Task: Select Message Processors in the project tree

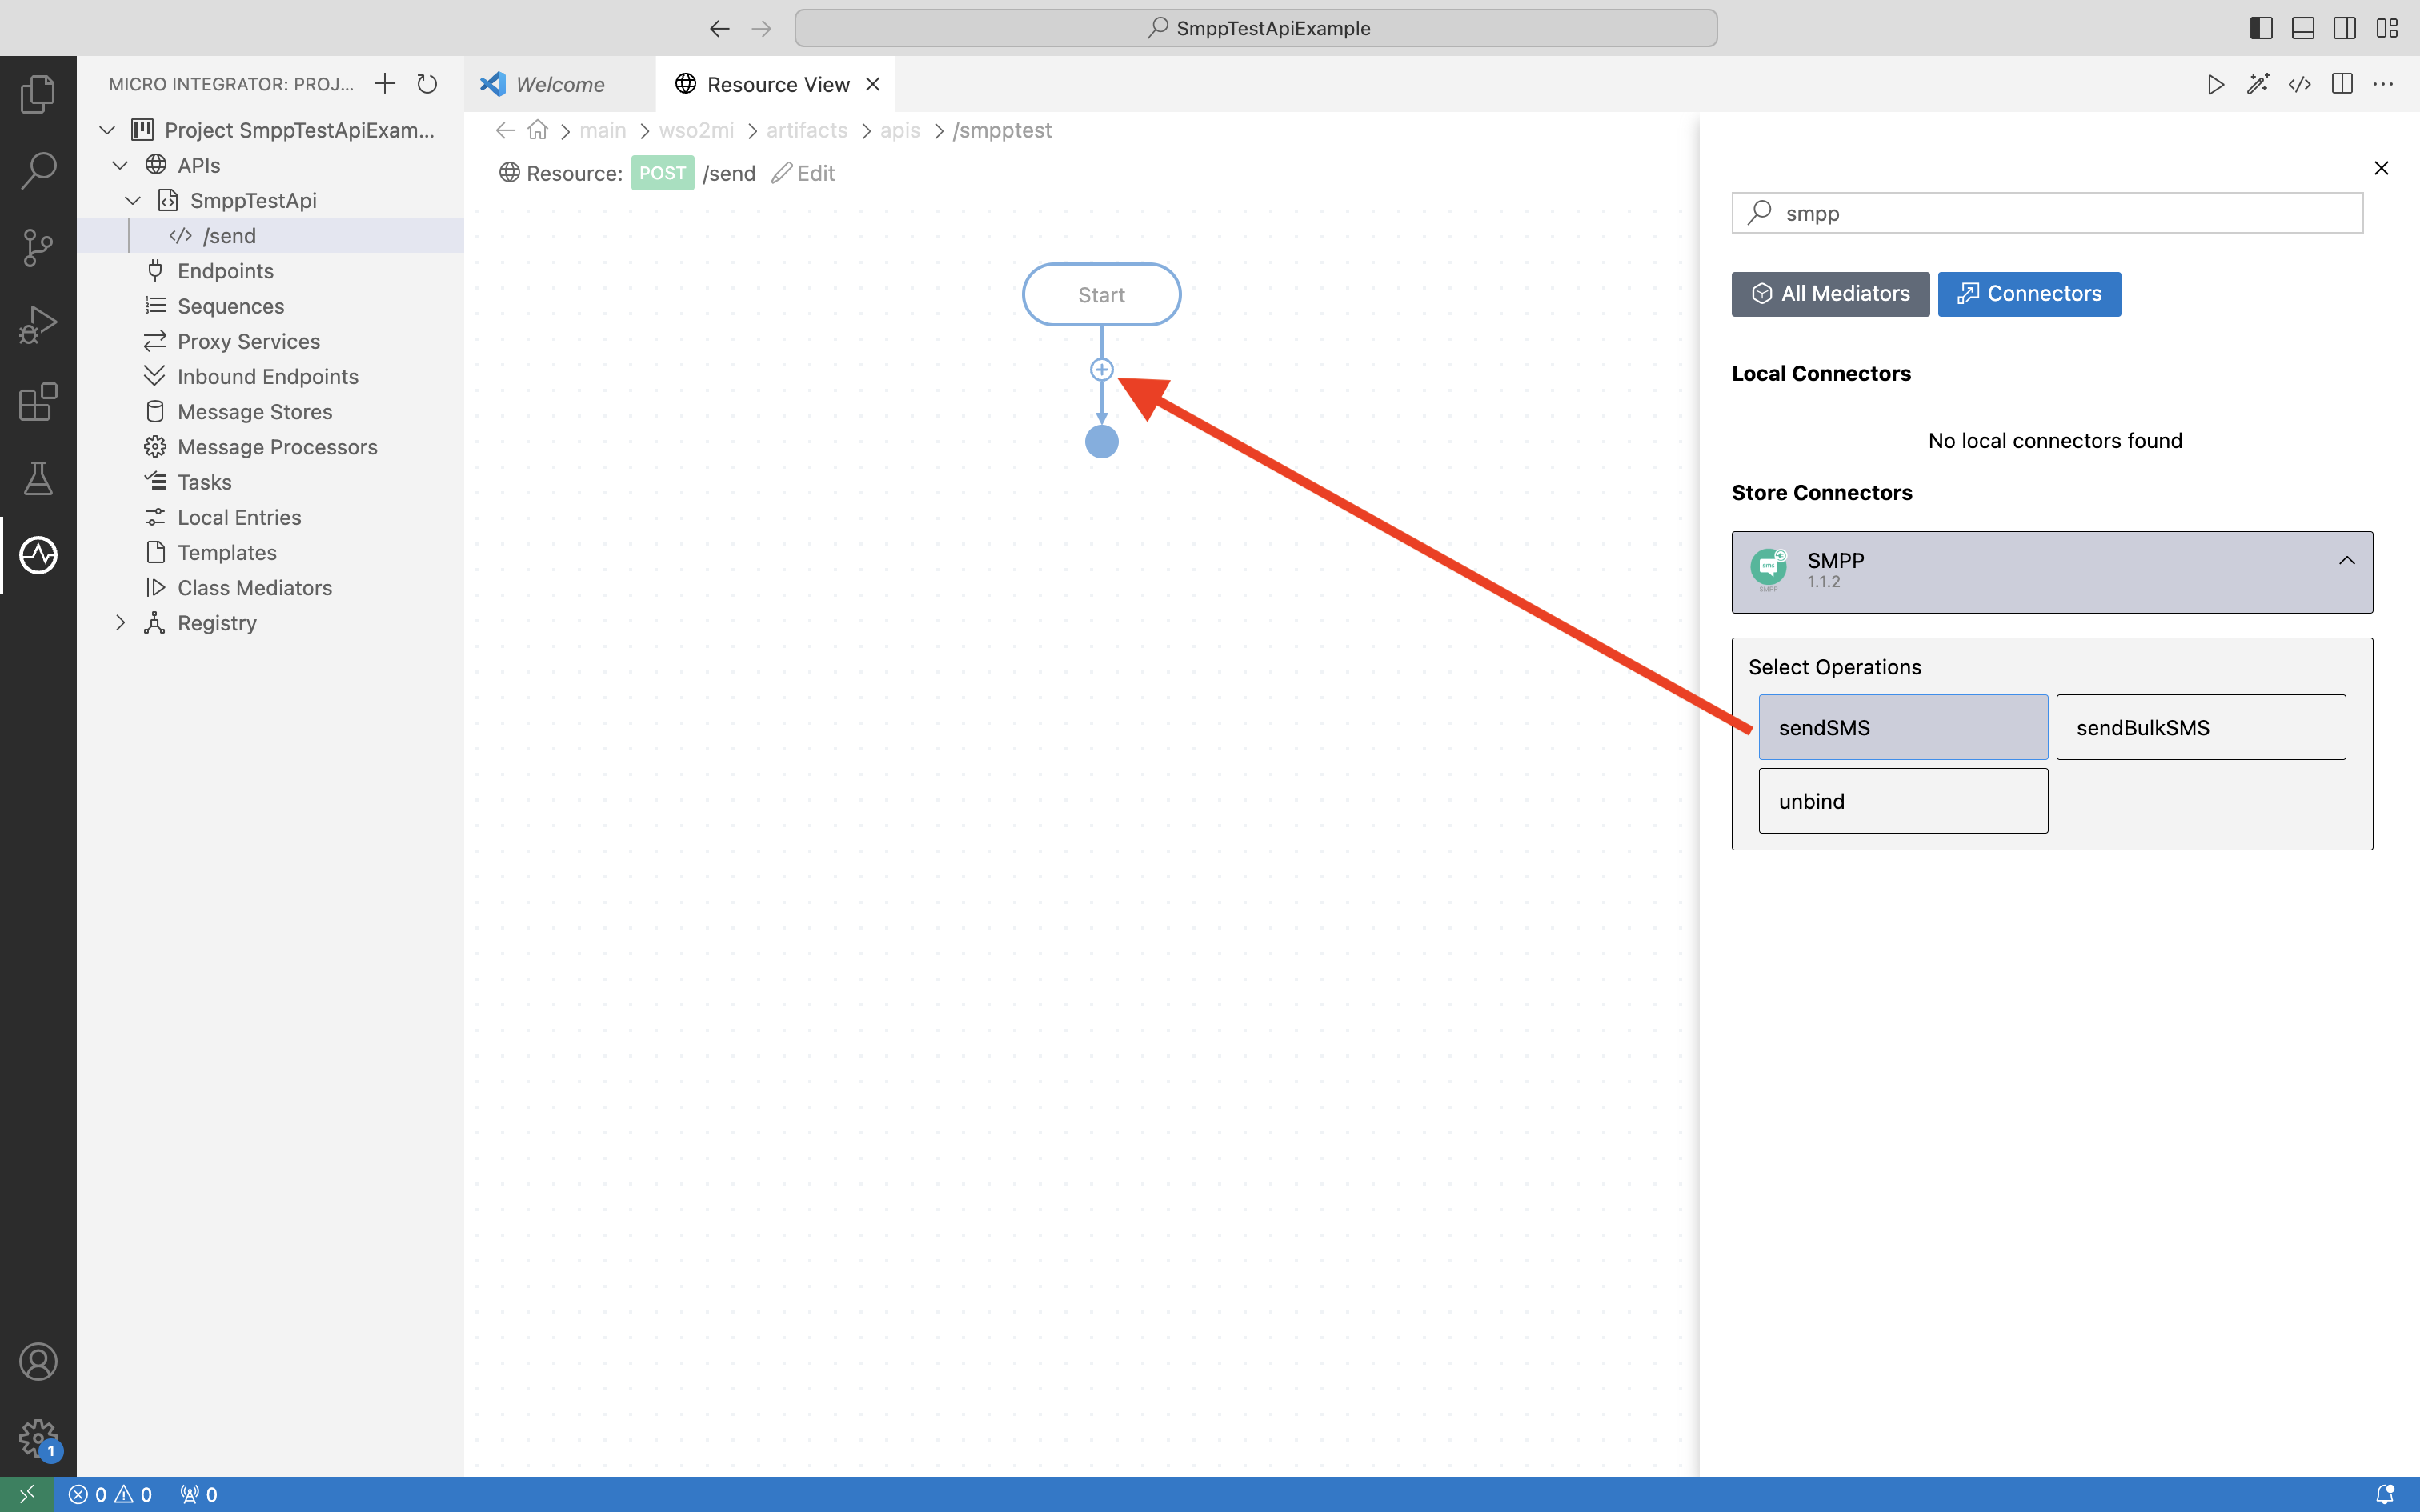Action: [x=270, y=447]
